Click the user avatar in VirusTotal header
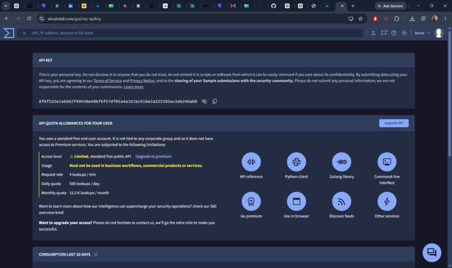 pos(439,33)
